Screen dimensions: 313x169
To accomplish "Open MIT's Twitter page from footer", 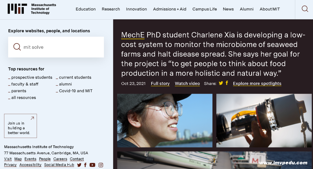I will coord(79,165).
